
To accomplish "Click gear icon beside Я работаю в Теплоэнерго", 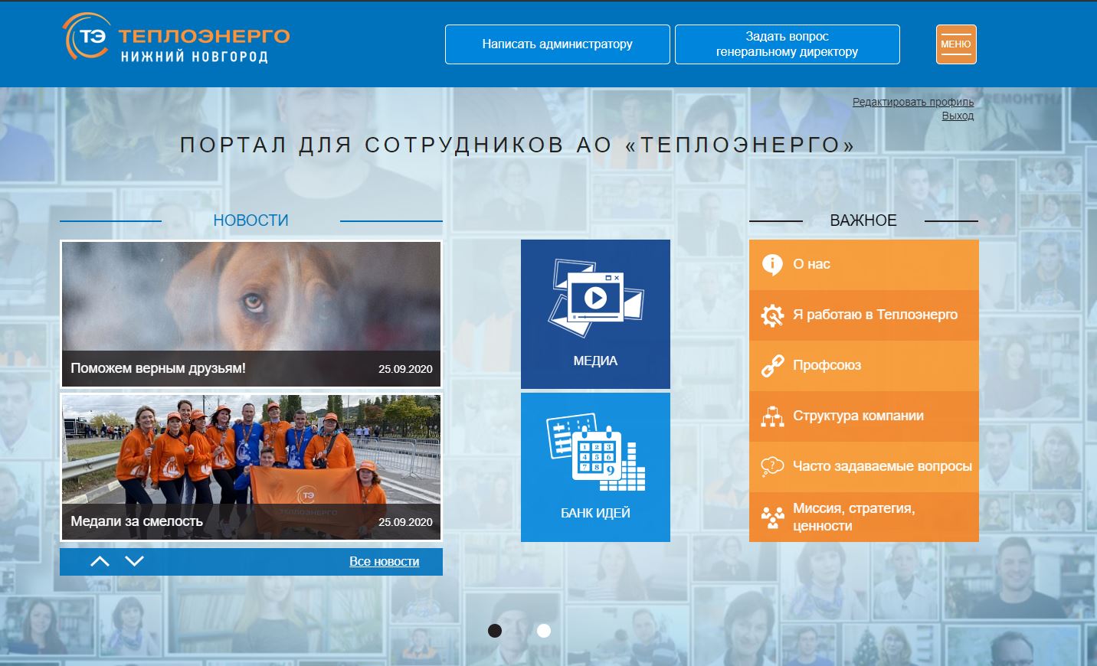I will point(772,315).
